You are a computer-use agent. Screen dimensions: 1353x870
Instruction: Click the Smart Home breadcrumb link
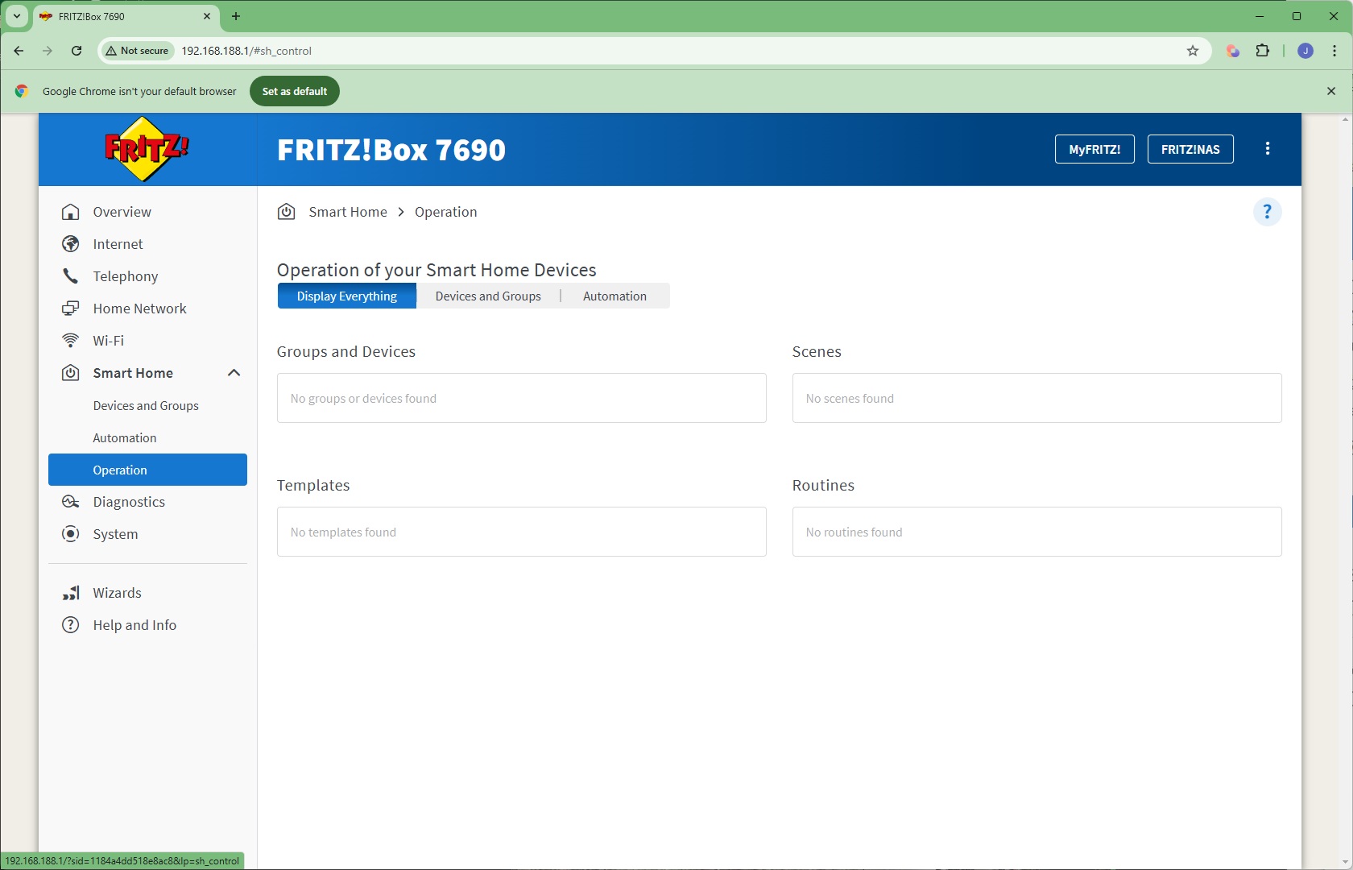pos(348,212)
